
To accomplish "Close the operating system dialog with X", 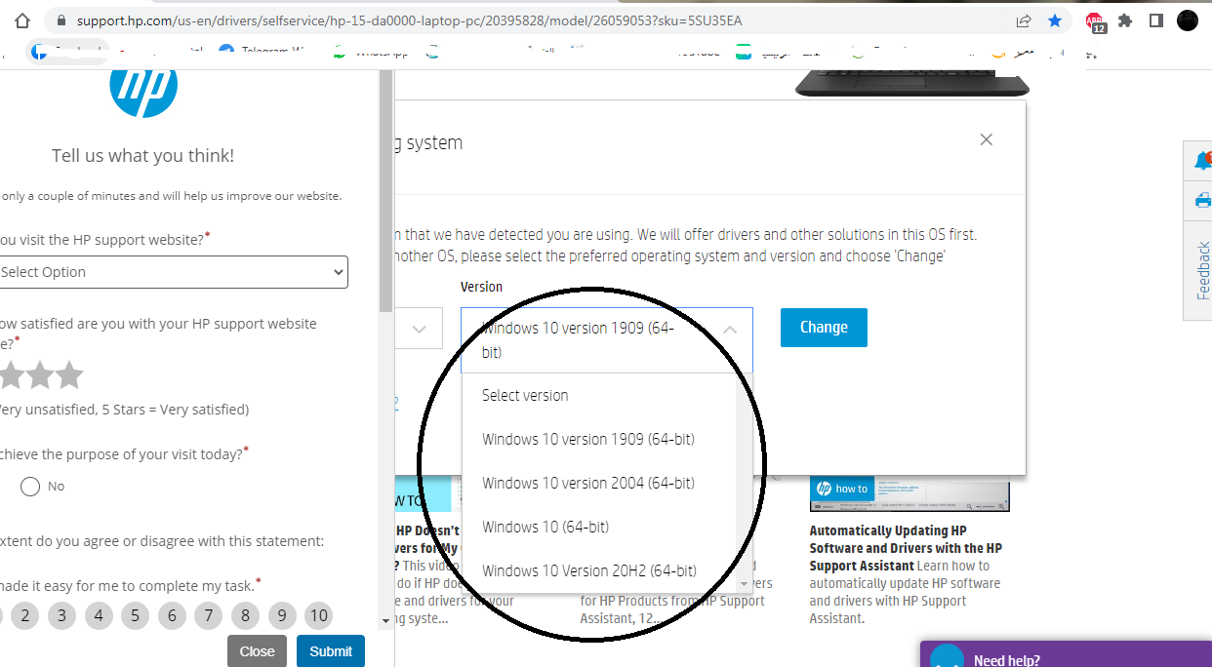I will [987, 139].
